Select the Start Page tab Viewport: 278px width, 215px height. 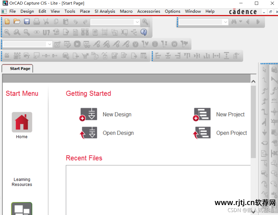(17, 69)
